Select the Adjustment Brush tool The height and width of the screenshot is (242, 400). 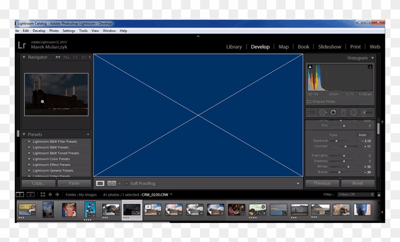[367, 112]
